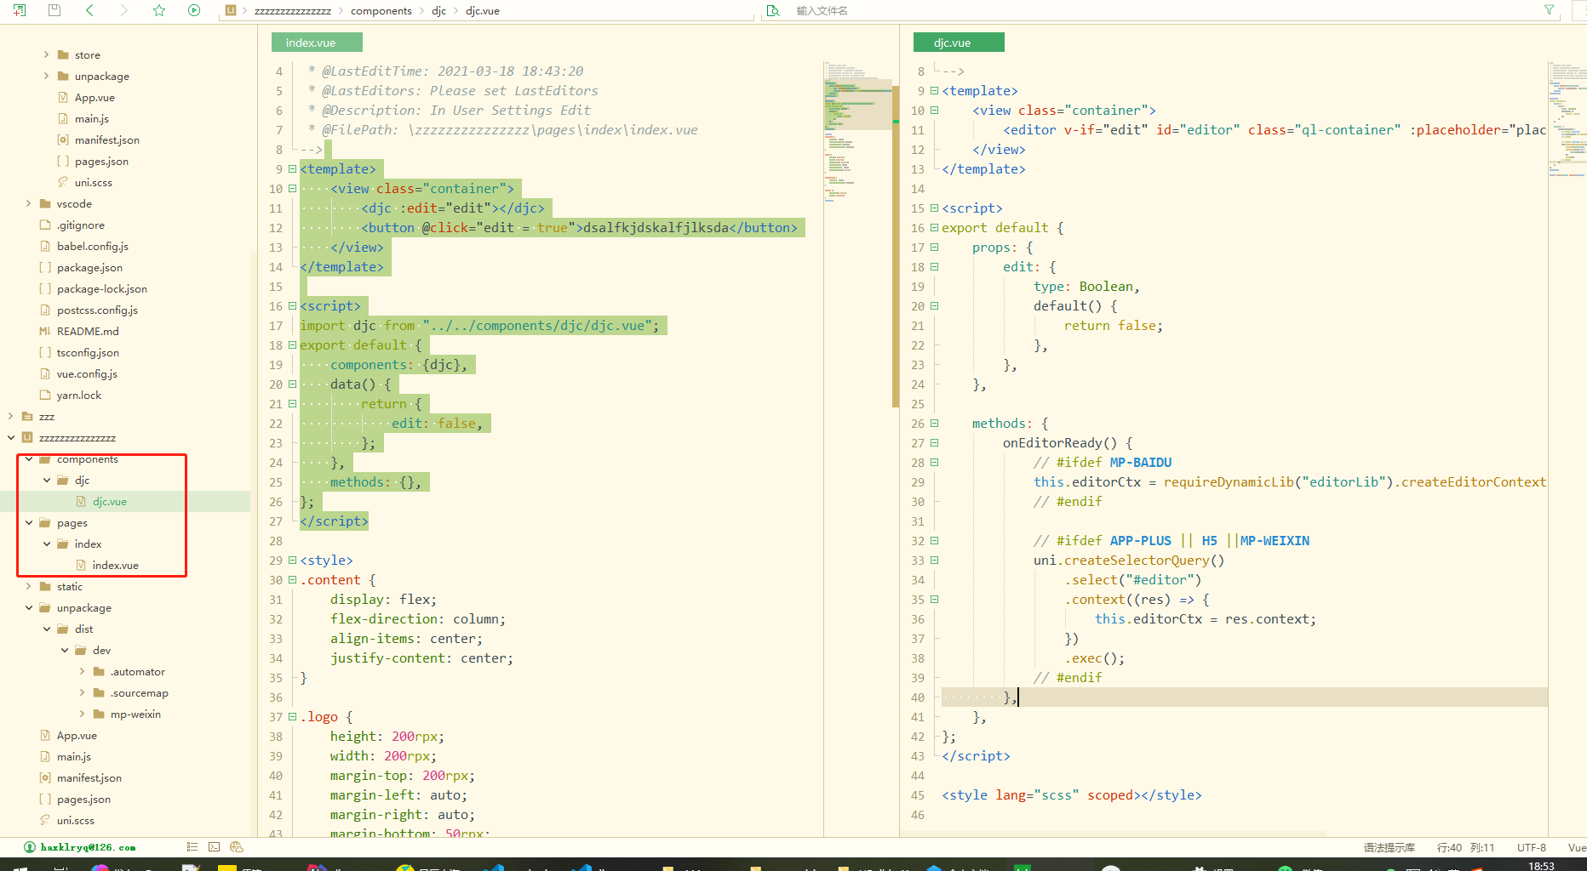
Task: Expand the .sourcemap folder
Action: (x=82, y=692)
